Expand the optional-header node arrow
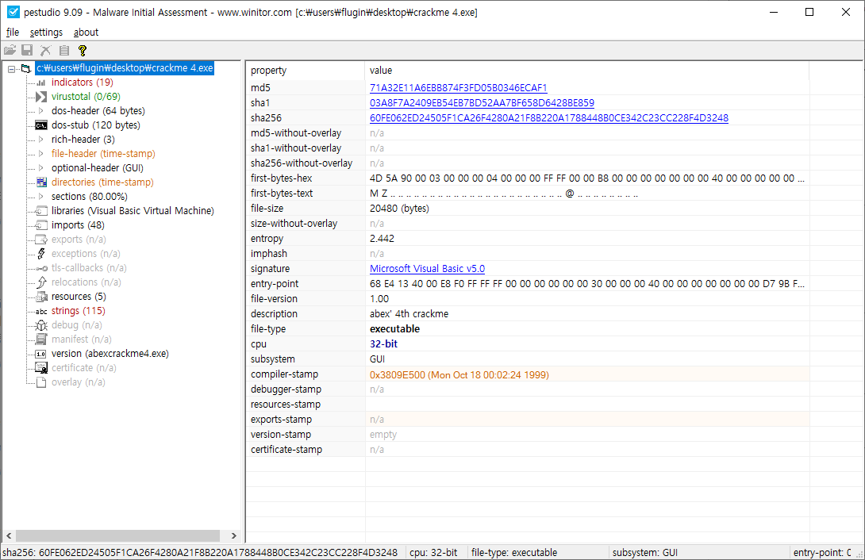Screen dimensions: 865x560 (x=40, y=168)
